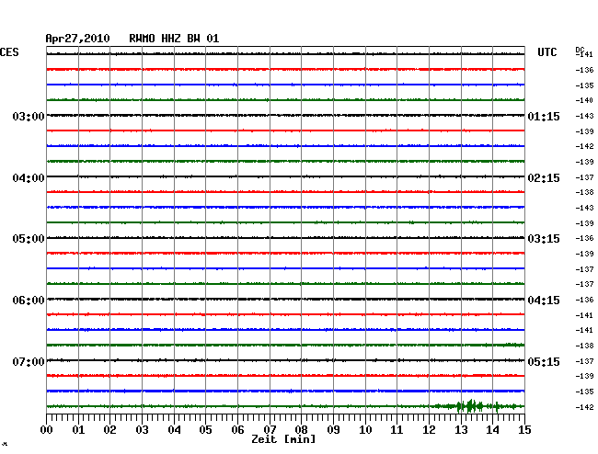The image size is (598, 454).
Task: Click the seismic burst on the bottom green trace
Action: [477, 406]
